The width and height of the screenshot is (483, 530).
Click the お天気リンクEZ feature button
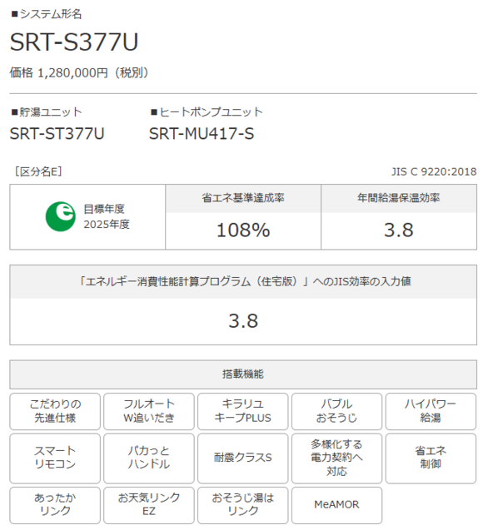[x=149, y=505]
